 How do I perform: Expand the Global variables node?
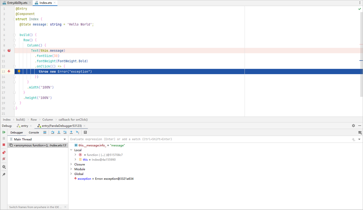71,174
